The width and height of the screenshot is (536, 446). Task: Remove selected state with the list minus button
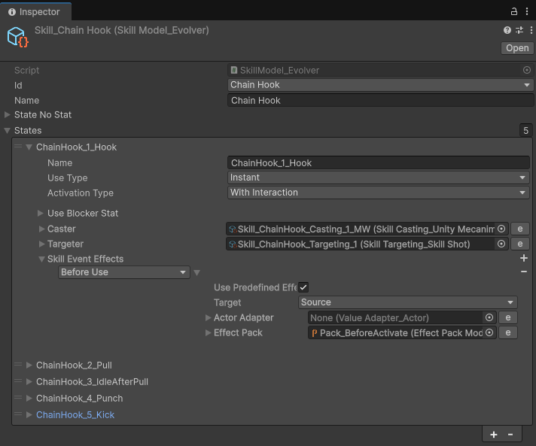coord(510,435)
